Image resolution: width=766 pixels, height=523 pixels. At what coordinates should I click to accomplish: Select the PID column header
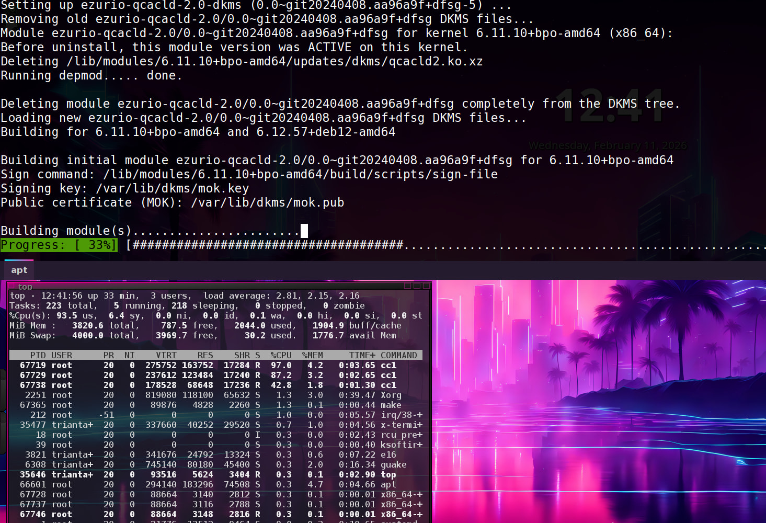pos(38,355)
